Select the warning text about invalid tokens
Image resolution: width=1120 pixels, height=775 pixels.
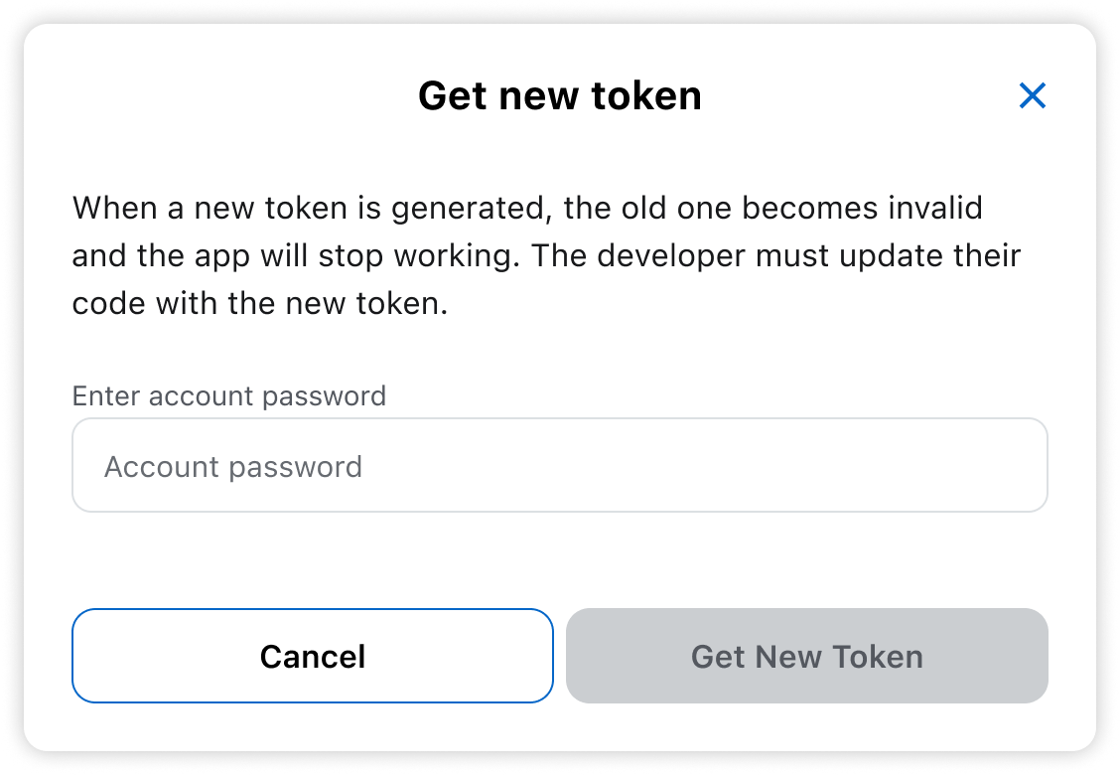click(545, 255)
